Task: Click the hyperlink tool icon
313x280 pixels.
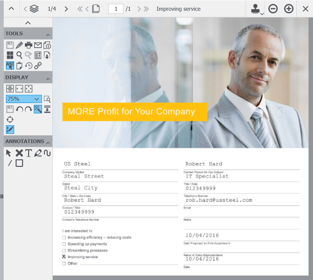Action: (x=38, y=65)
